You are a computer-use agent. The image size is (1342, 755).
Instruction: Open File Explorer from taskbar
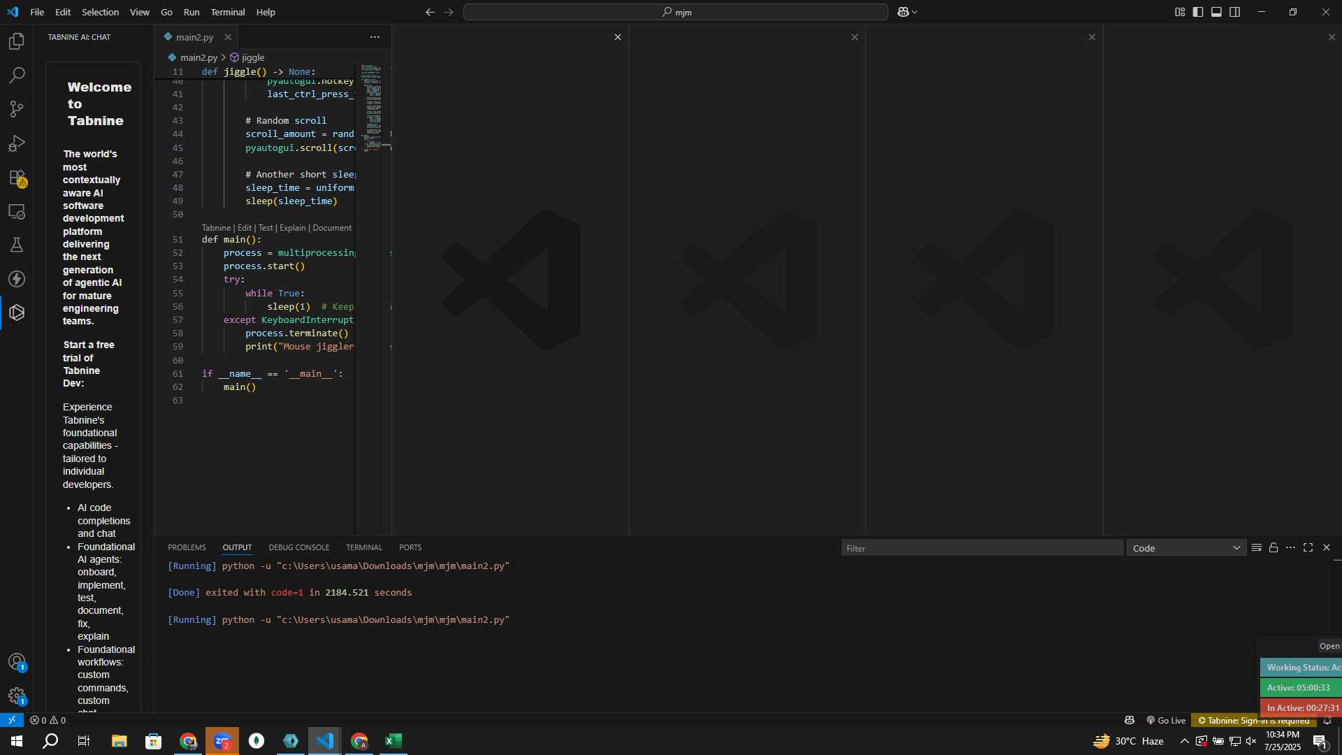pos(120,741)
